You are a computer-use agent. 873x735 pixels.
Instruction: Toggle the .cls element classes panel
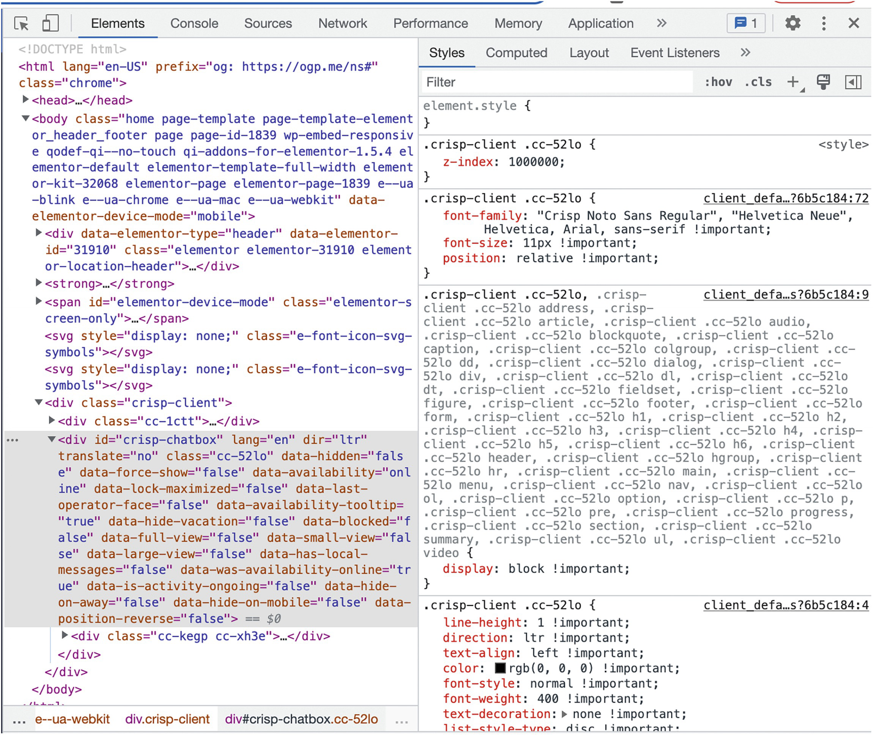pyautogui.click(x=758, y=82)
